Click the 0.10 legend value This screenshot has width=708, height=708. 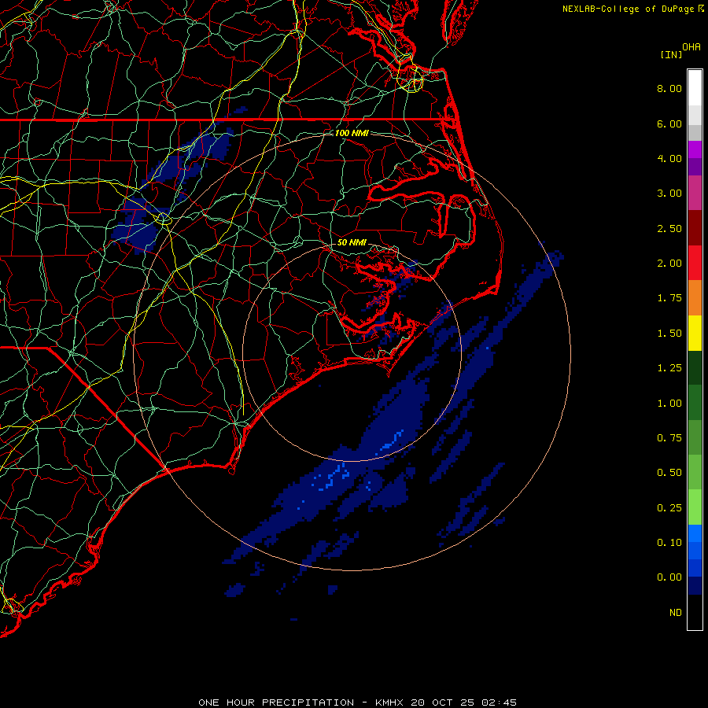pyautogui.click(x=669, y=543)
